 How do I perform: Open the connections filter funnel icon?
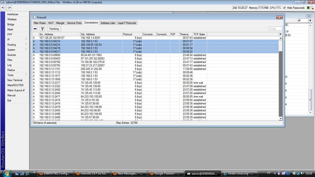(42, 29)
